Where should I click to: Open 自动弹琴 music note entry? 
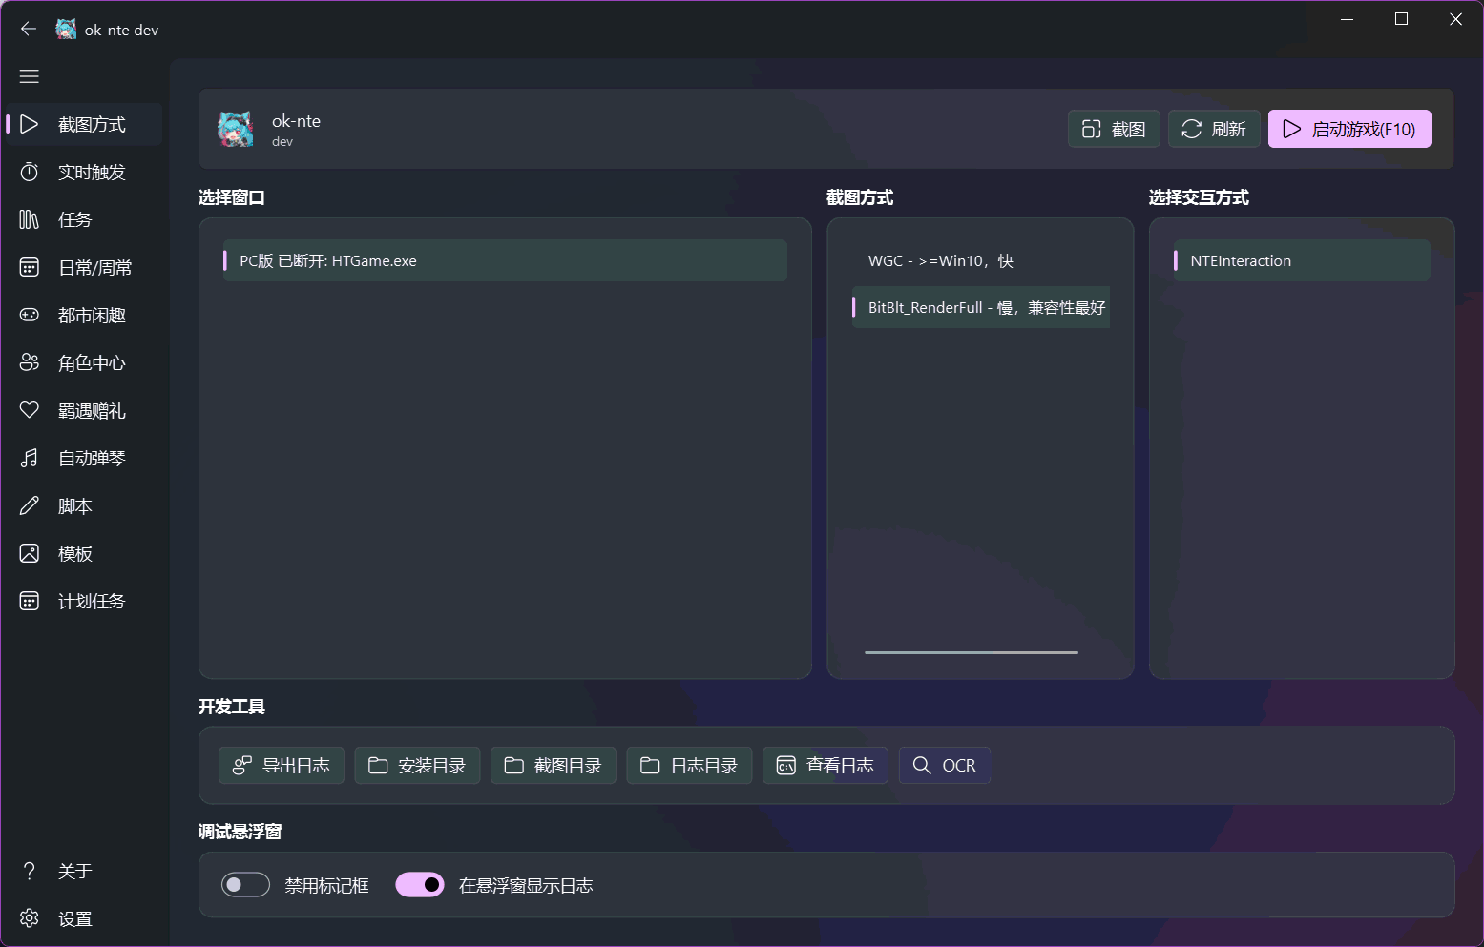pos(84,459)
